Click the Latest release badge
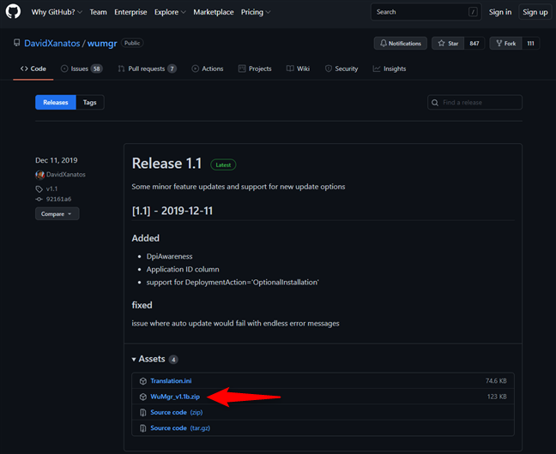 [223, 164]
